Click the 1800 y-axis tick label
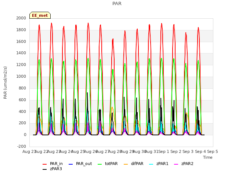The width and height of the screenshot is (235, 176). coord(21,30)
